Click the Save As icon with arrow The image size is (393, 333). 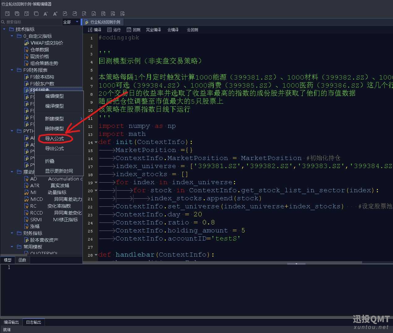(27, 14)
